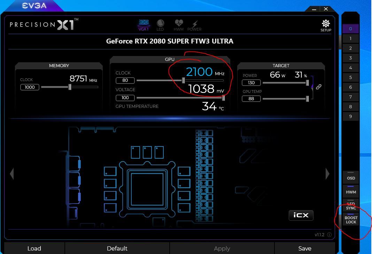Click the power target slider handle

(x=307, y=83)
